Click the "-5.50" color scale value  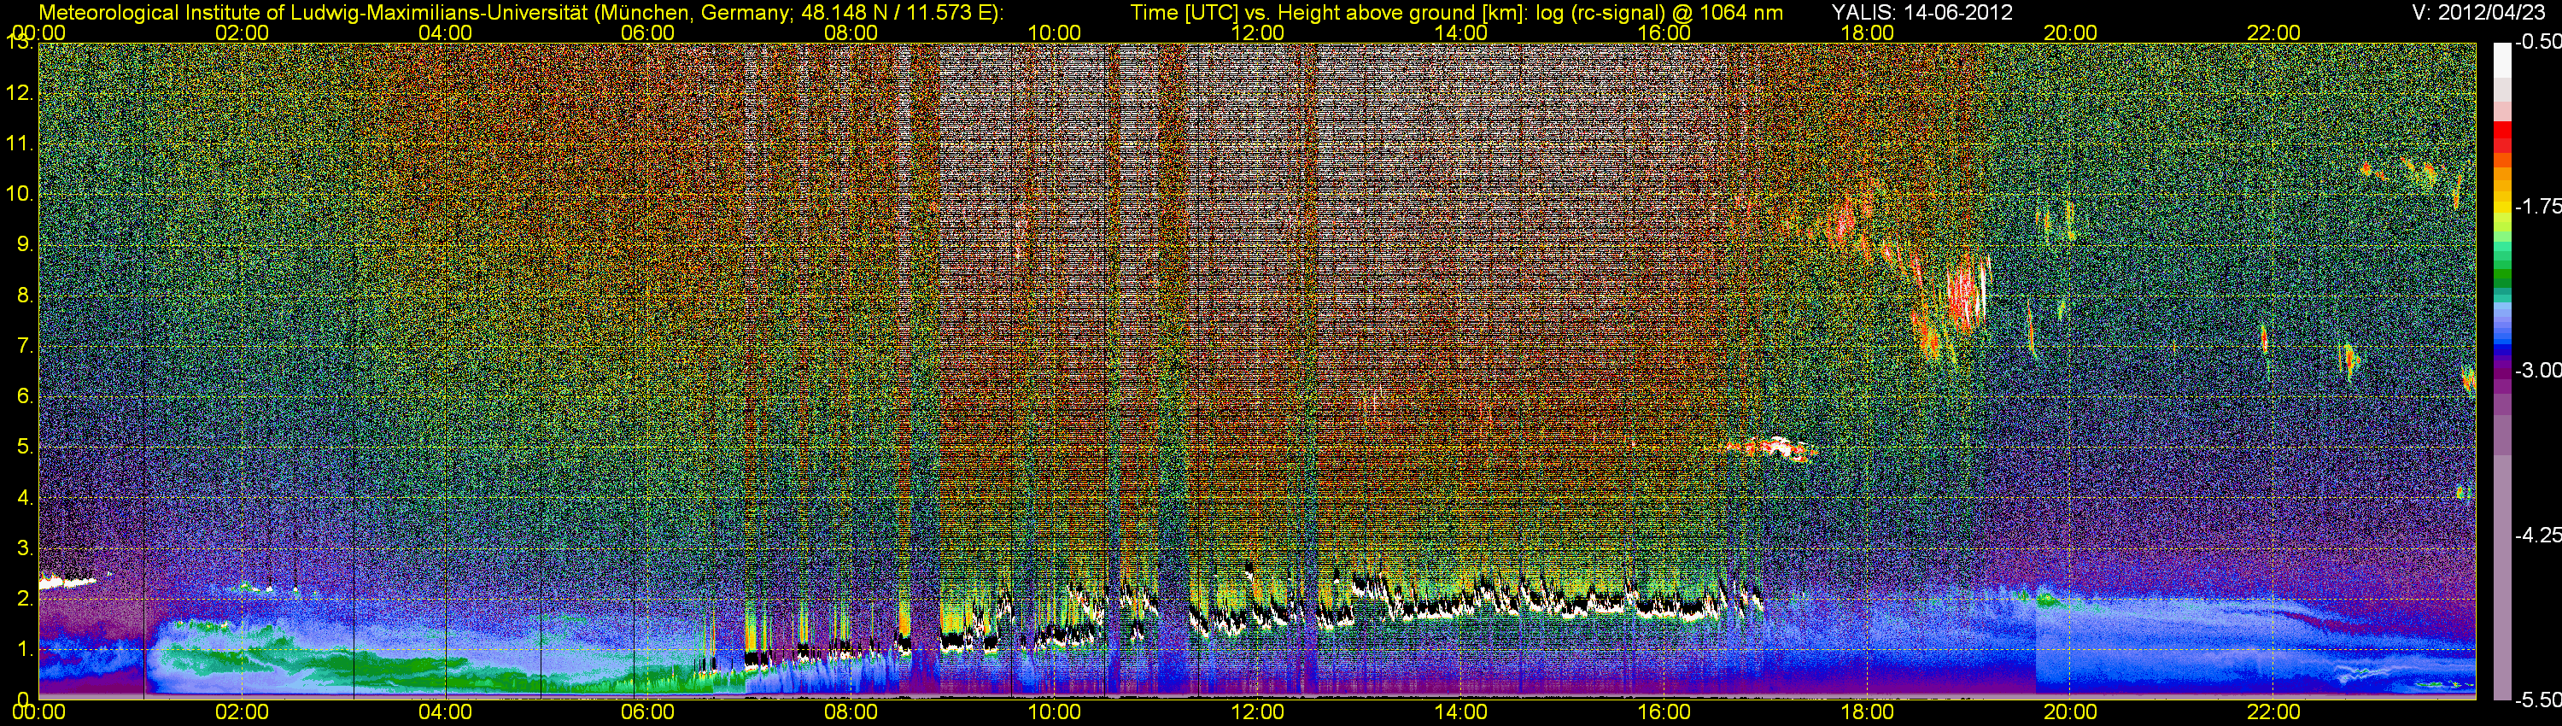click(x=2538, y=700)
